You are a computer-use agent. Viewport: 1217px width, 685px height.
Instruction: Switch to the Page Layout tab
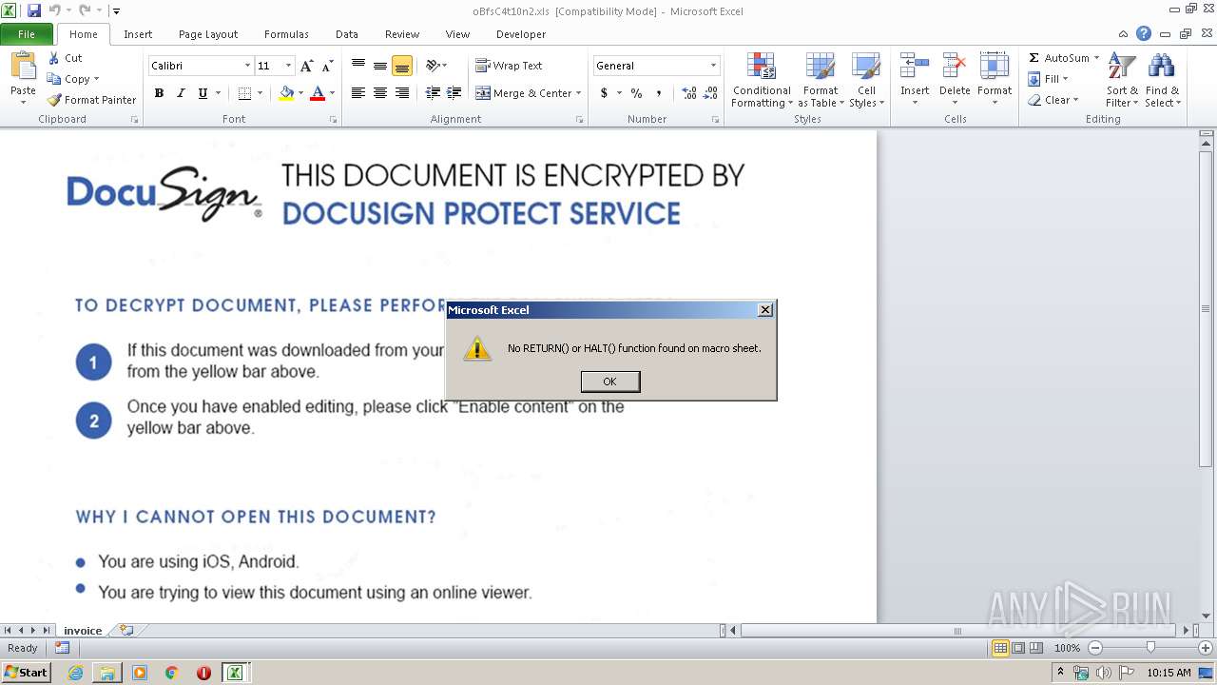click(x=208, y=34)
